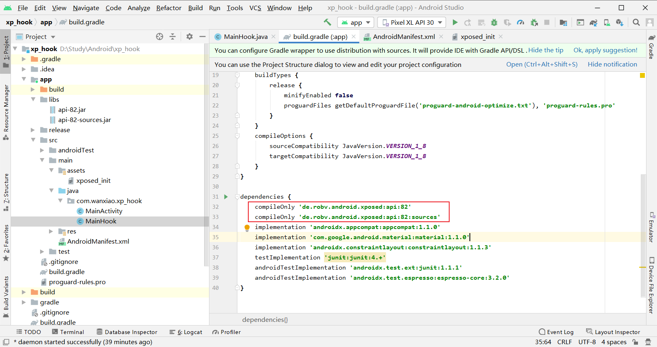Image resolution: width=657 pixels, height=347 pixels.
Task: Switch to the xposed_init editor tab
Action: coord(478,36)
